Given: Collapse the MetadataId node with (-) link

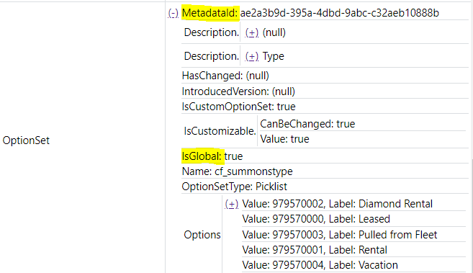Looking at the screenshot, I should point(174,13).
